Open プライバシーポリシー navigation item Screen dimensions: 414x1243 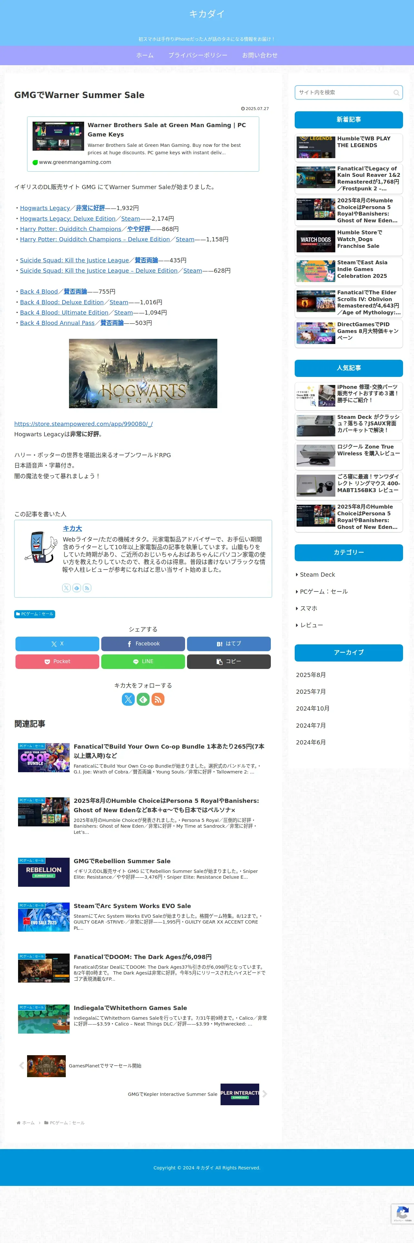point(198,56)
